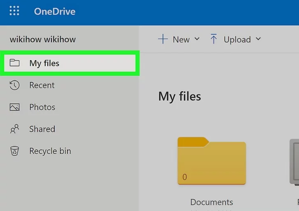The height and width of the screenshot is (211, 299).
Task: Go to Recent files
Action: pyautogui.click(x=42, y=85)
